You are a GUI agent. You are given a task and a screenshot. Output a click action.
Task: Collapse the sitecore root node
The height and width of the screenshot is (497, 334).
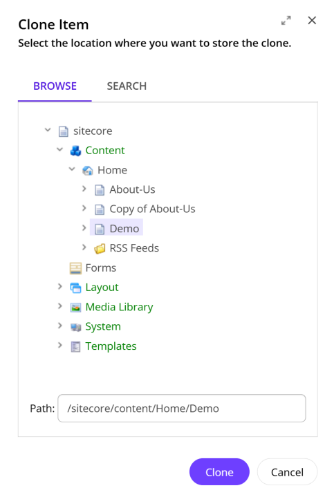point(48,130)
